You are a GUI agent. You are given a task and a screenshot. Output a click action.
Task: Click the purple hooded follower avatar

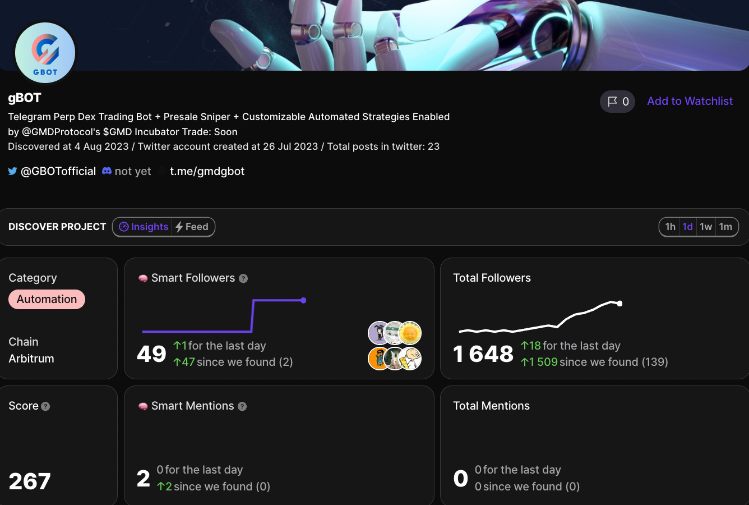click(379, 333)
